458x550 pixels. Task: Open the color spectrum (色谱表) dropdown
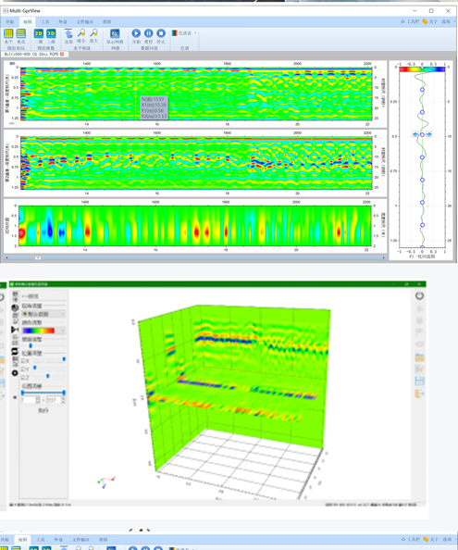point(184,33)
